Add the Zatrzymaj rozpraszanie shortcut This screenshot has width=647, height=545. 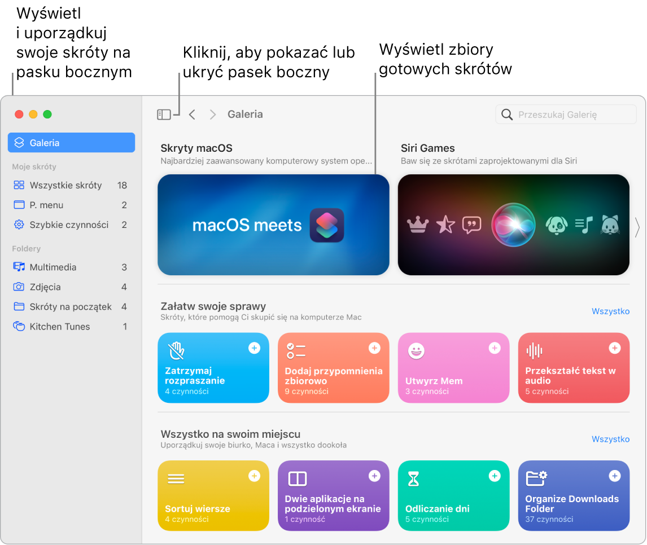click(254, 348)
